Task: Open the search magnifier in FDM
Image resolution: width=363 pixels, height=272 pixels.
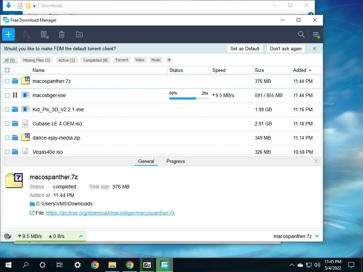Action: pyautogui.click(x=301, y=34)
